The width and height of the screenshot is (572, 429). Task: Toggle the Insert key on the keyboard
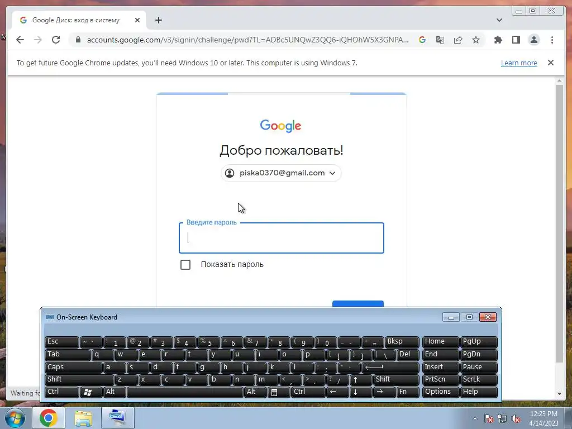click(440, 367)
